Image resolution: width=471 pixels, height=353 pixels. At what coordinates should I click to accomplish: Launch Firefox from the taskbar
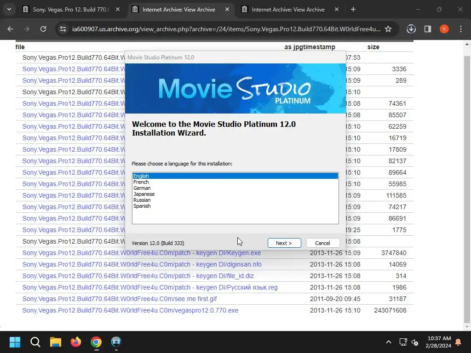click(76, 342)
